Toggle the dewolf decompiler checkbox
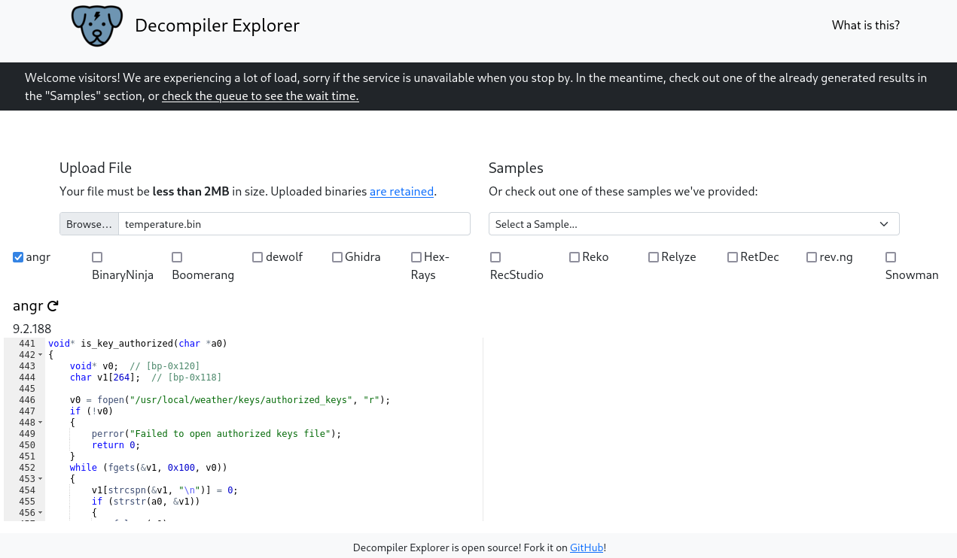Screen dimensions: 957x558 [258, 257]
